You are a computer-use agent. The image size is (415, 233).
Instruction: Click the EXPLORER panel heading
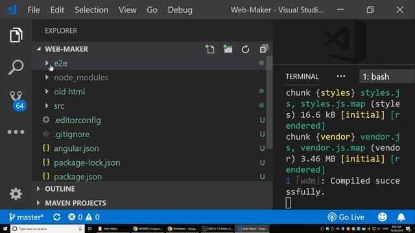[61, 31]
